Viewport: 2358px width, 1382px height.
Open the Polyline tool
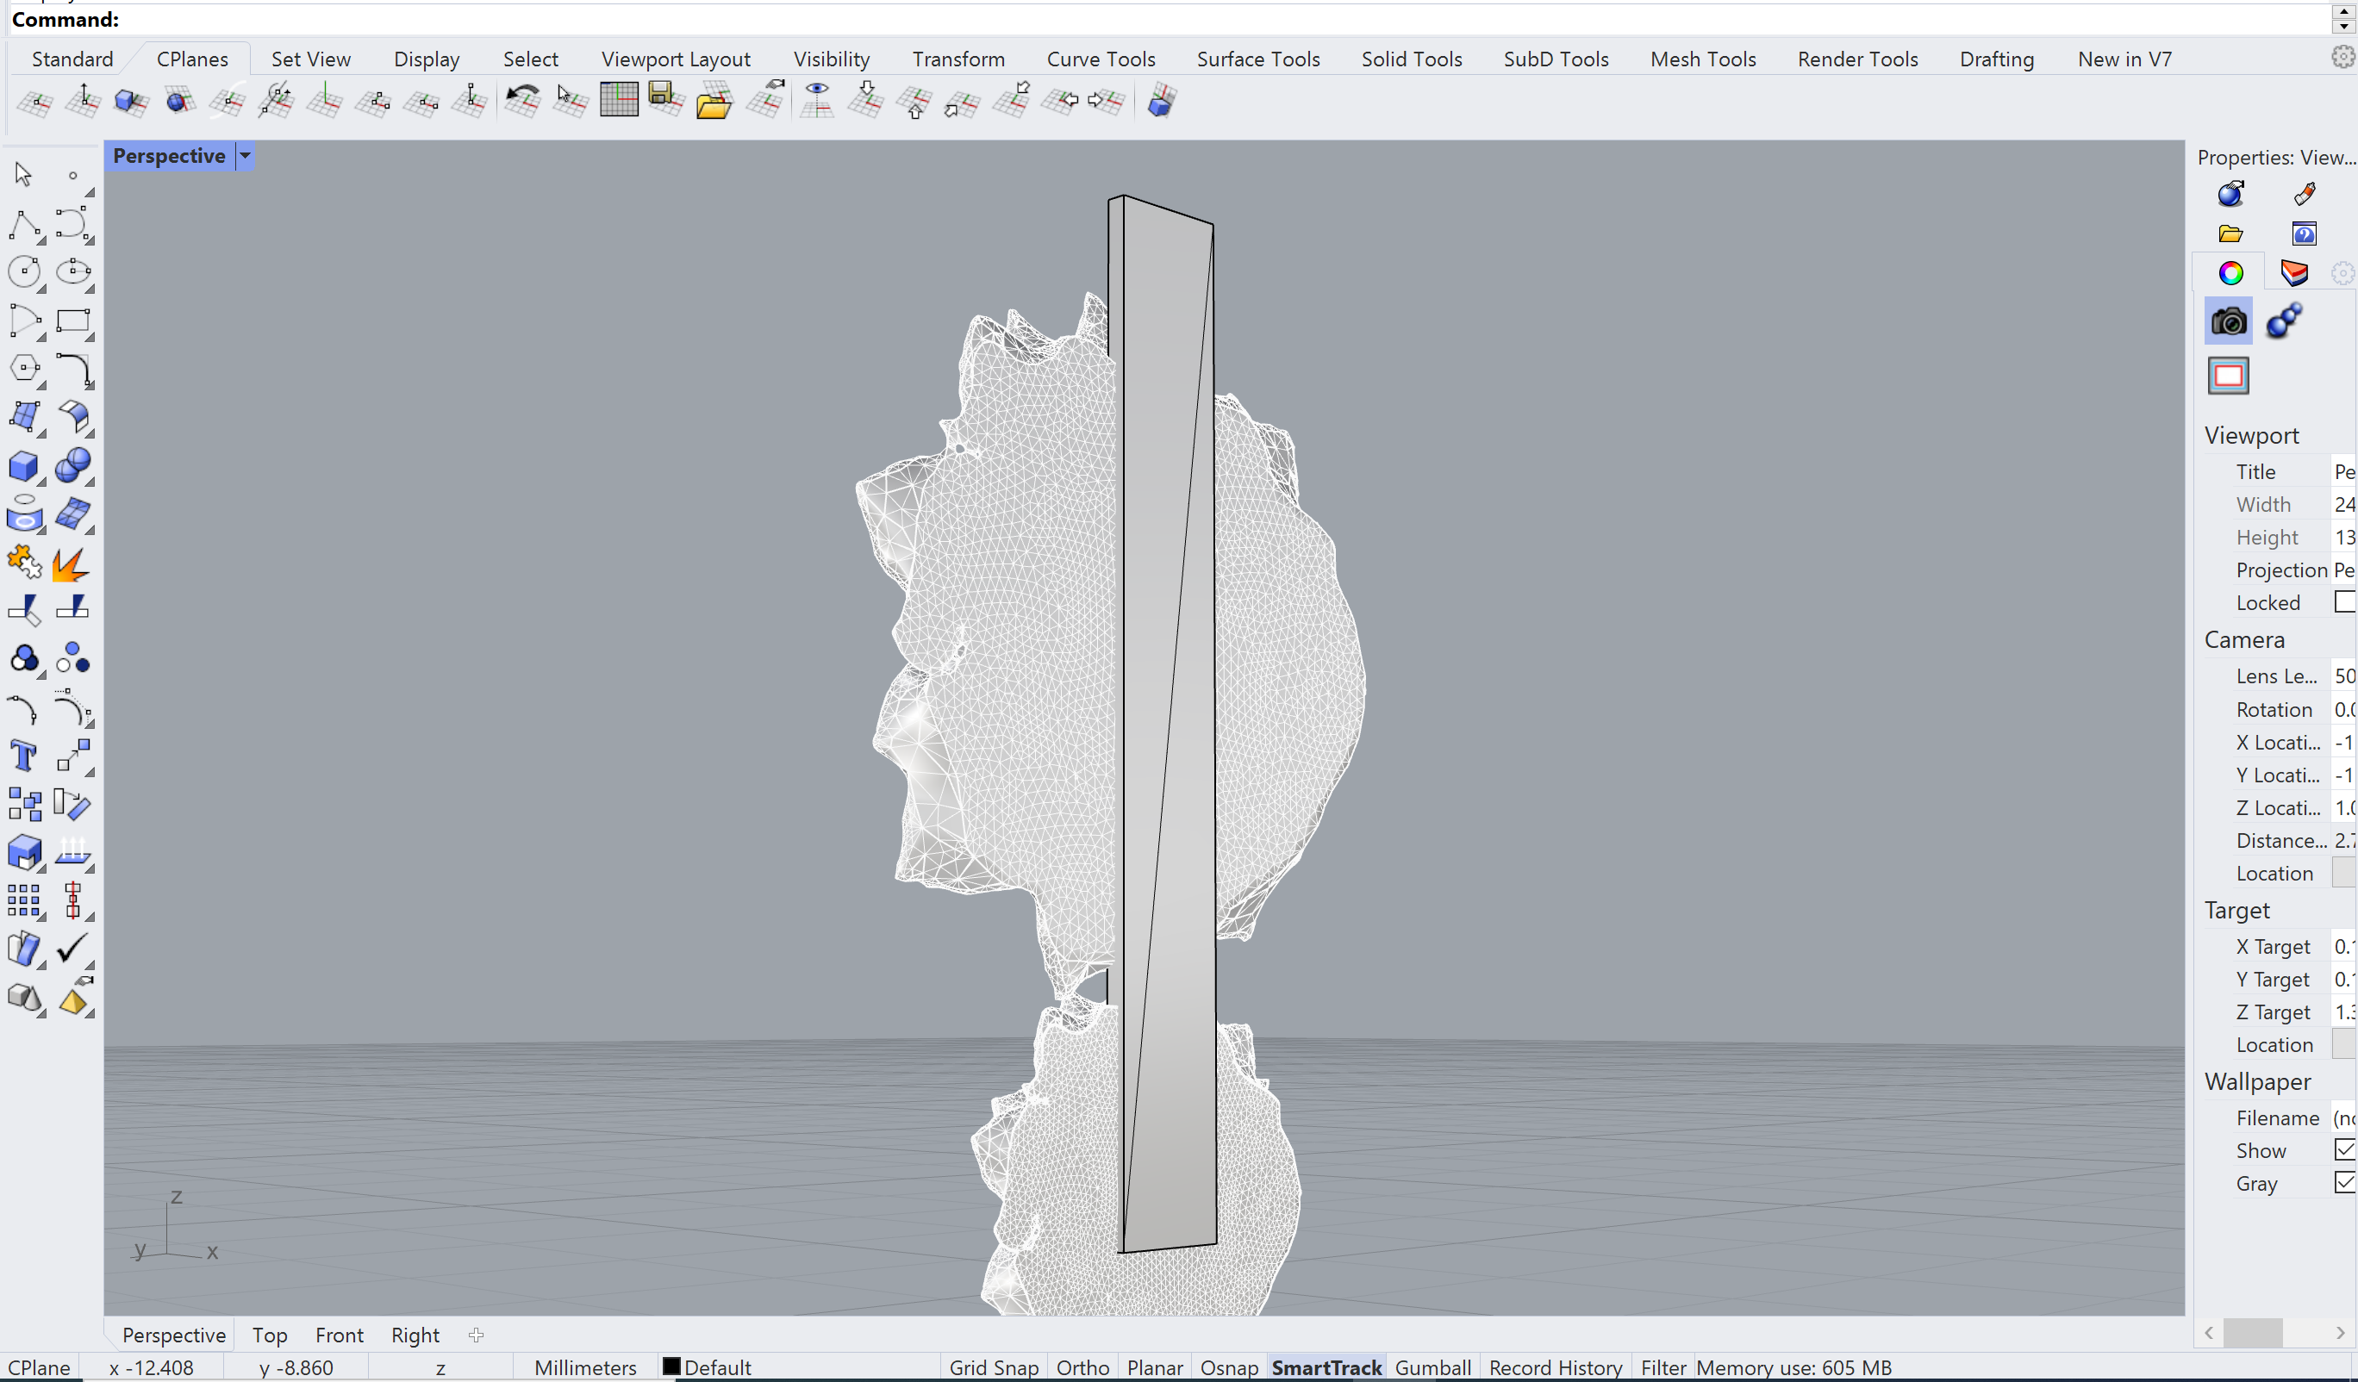click(x=23, y=225)
